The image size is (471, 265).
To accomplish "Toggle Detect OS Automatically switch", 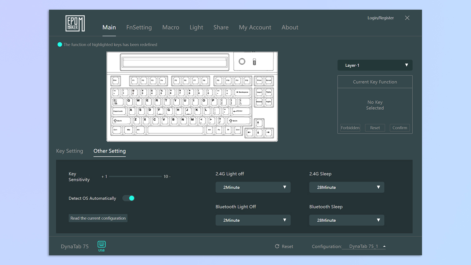I will pyautogui.click(x=128, y=198).
